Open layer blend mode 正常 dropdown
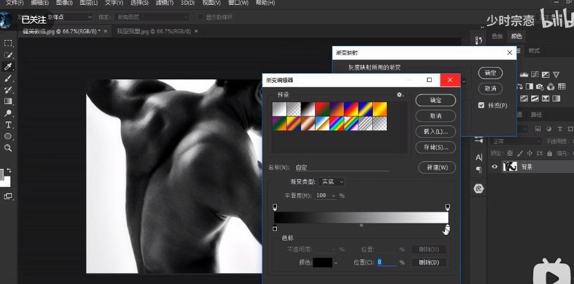This screenshot has height=284, width=574. coord(516,141)
